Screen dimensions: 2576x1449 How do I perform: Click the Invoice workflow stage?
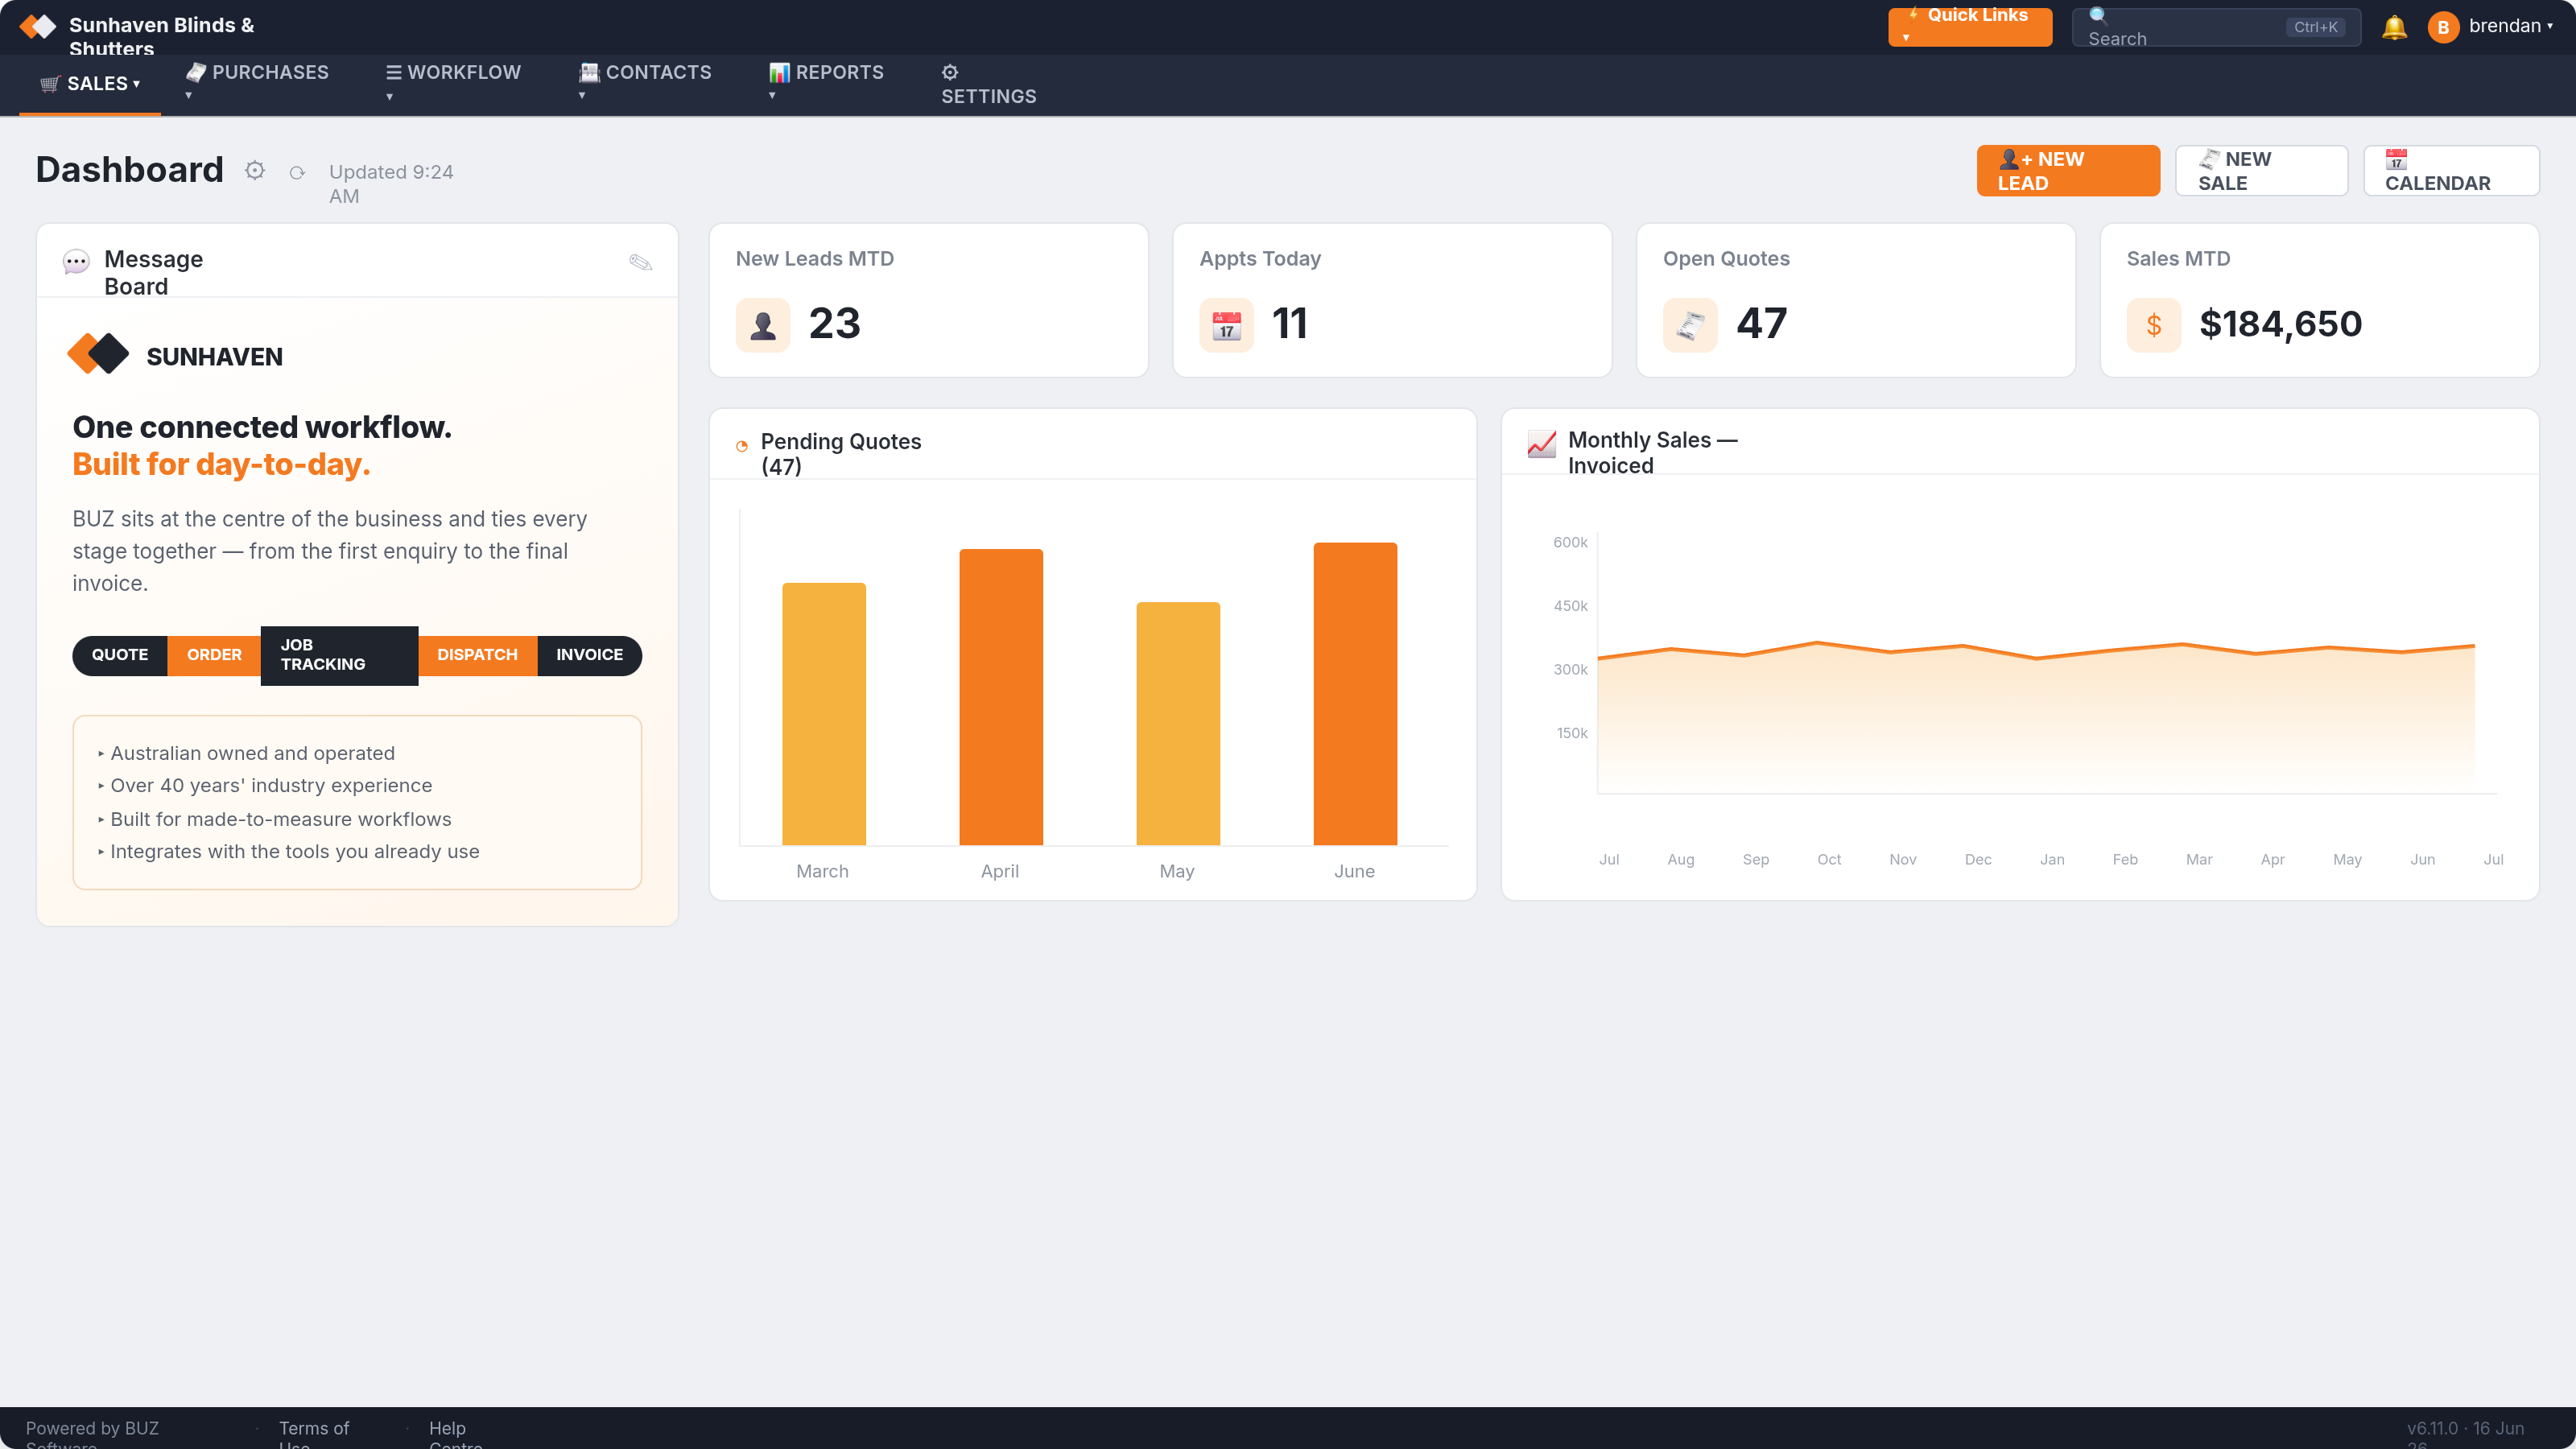click(x=590, y=655)
